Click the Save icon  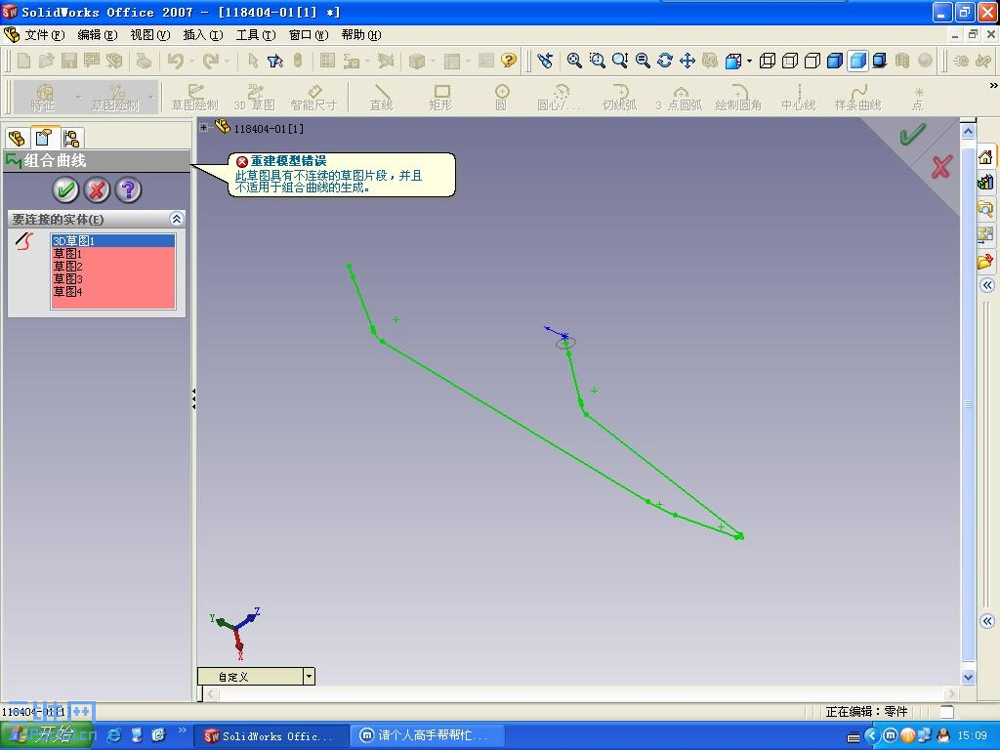pos(69,61)
